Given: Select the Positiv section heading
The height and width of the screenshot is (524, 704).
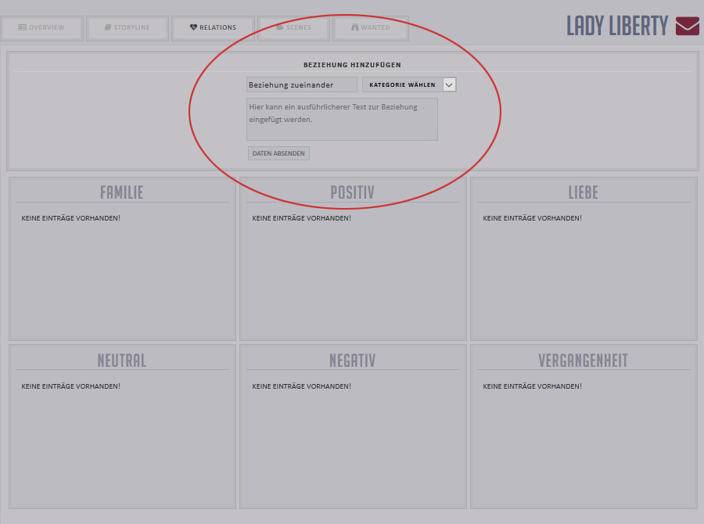Looking at the screenshot, I should click(x=352, y=192).
